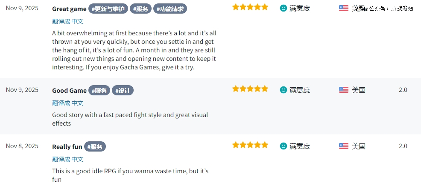Click the satisfaction smiley on the Good Game review
The image size is (421, 189).
(284, 90)
